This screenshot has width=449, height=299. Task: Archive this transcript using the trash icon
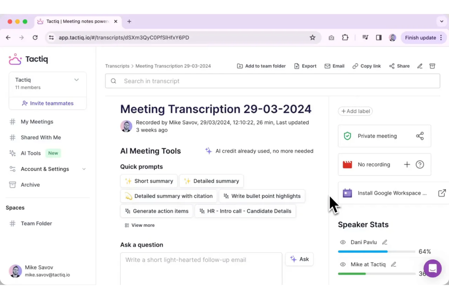432,66
